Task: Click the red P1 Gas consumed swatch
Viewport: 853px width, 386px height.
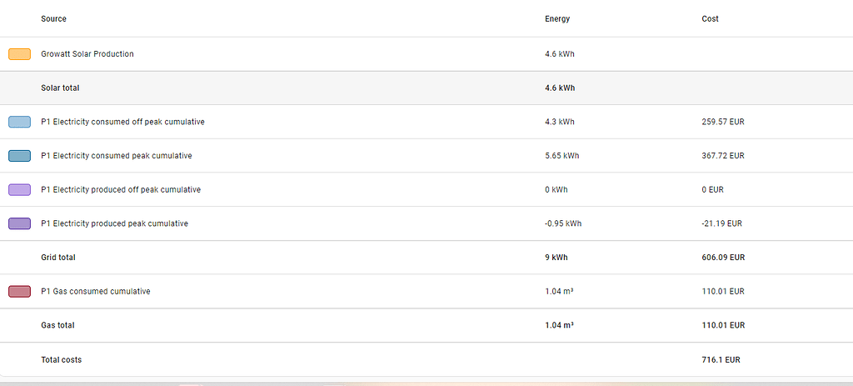Action: point(19,292)
